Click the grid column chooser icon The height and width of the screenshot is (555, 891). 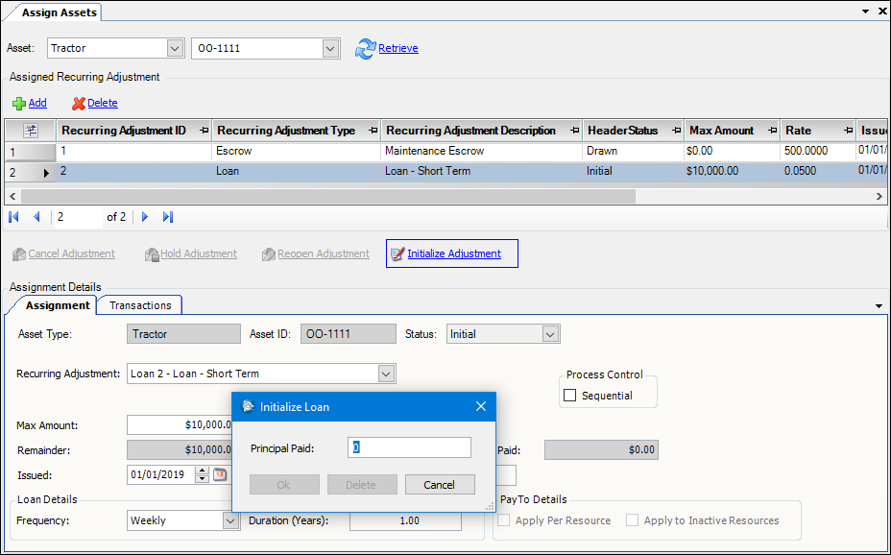pyautogui.click(x=30, y=131)
